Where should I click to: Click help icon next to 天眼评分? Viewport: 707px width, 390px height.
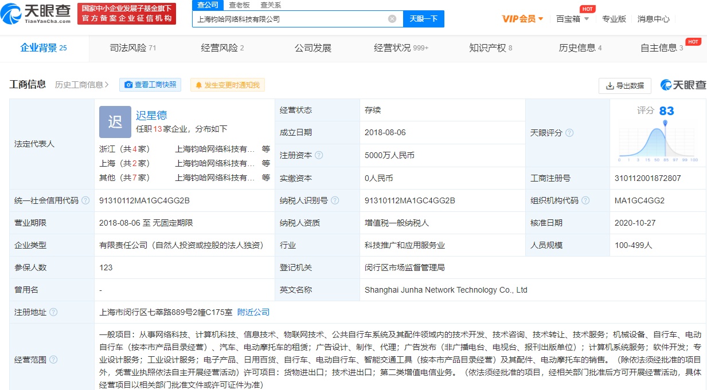point(569,133)
